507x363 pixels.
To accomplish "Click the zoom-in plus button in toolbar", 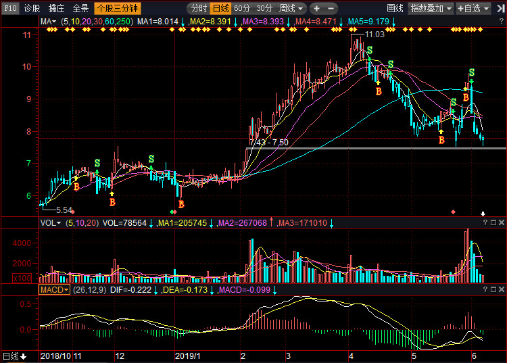I will coord(316,9).
